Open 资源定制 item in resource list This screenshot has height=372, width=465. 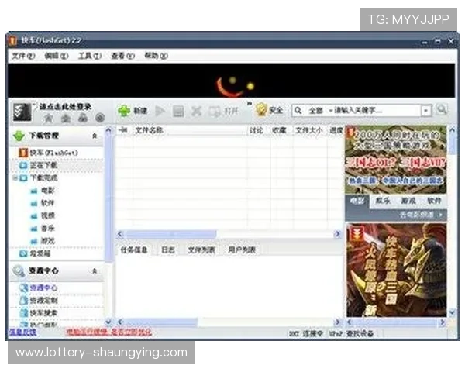point(43,300)
